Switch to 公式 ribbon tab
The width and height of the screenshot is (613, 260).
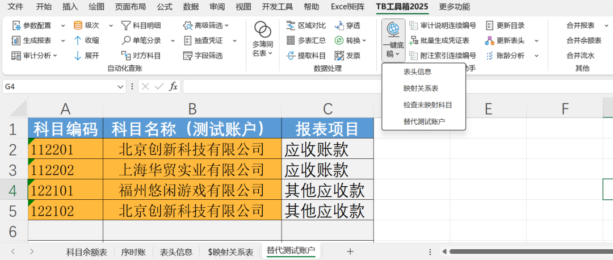click(x=165, y=7)
